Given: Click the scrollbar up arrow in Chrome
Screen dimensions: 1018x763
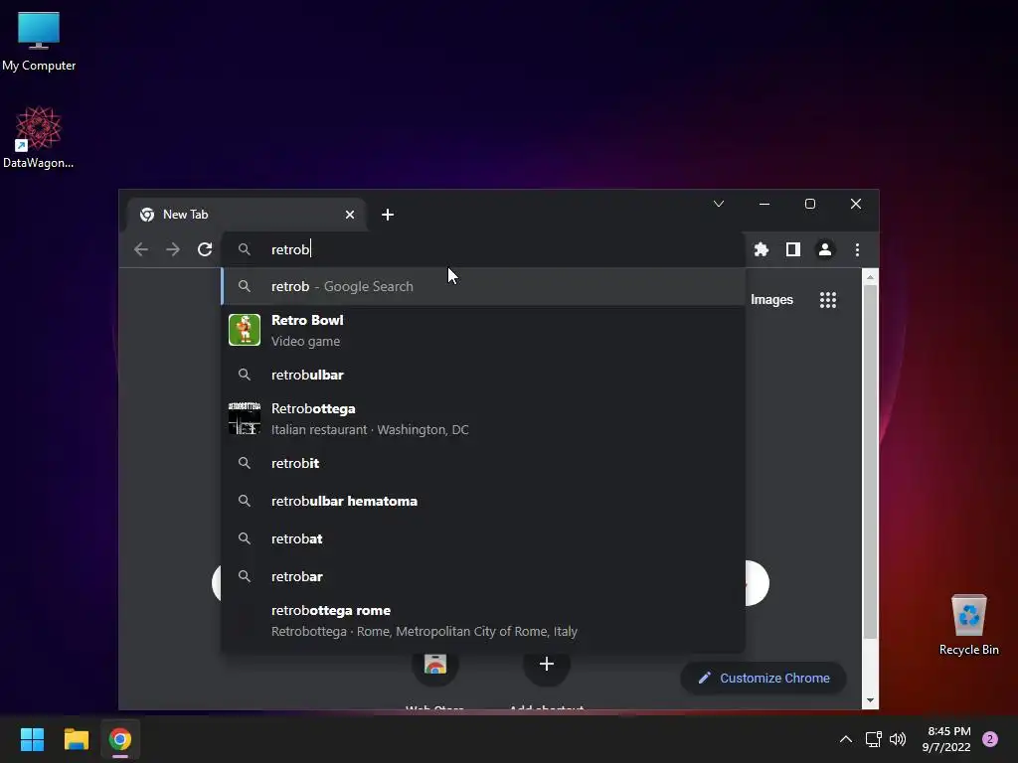Looking at the screenshot, I should tap(871, 277).
